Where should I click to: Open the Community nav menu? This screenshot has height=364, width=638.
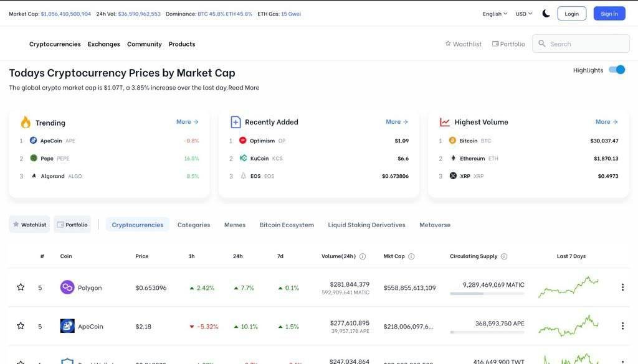click(x=145, y=44)
